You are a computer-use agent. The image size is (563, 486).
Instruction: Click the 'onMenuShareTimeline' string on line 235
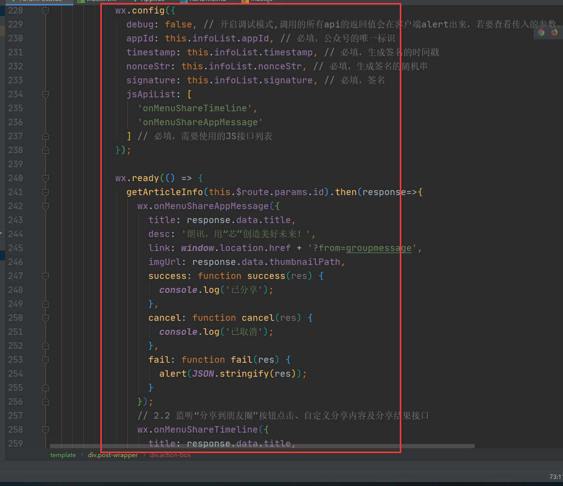[x=195, y=108]
